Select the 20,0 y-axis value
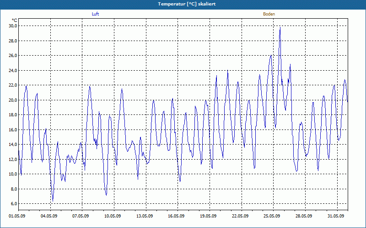 13,100
